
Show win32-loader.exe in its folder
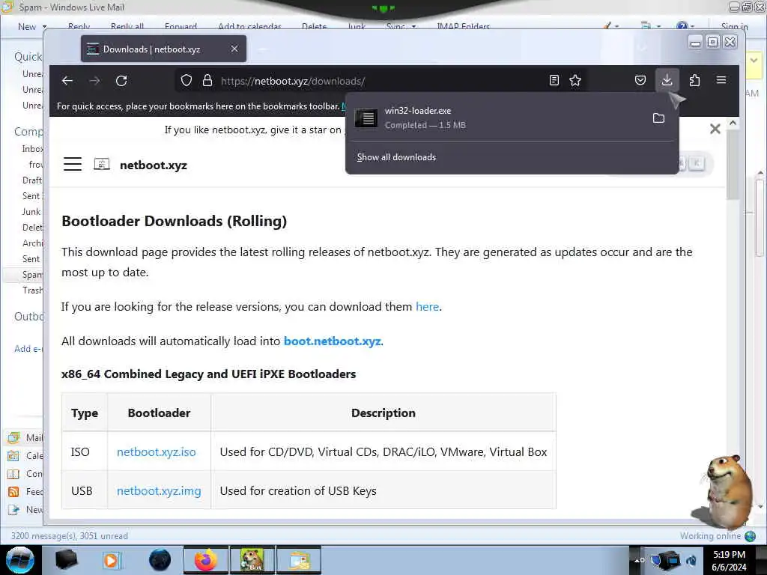point(658,118)
